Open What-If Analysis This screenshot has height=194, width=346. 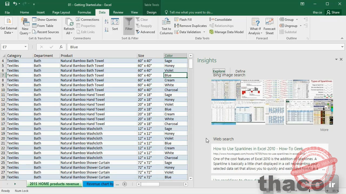[x=255, y=26]
